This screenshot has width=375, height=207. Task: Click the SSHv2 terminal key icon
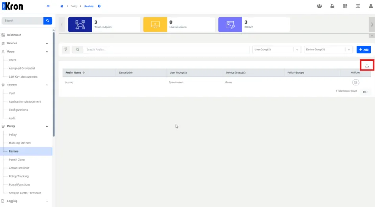pos(230,25)
